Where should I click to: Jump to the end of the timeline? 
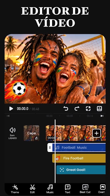click(102, 116)
